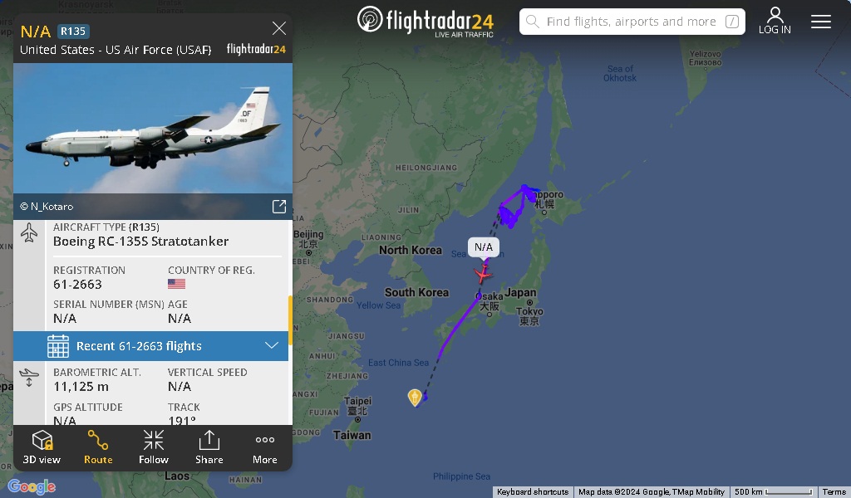851x498 pixels.
Task: Click the Flightradar24 logo
Action: click(425, 22)
